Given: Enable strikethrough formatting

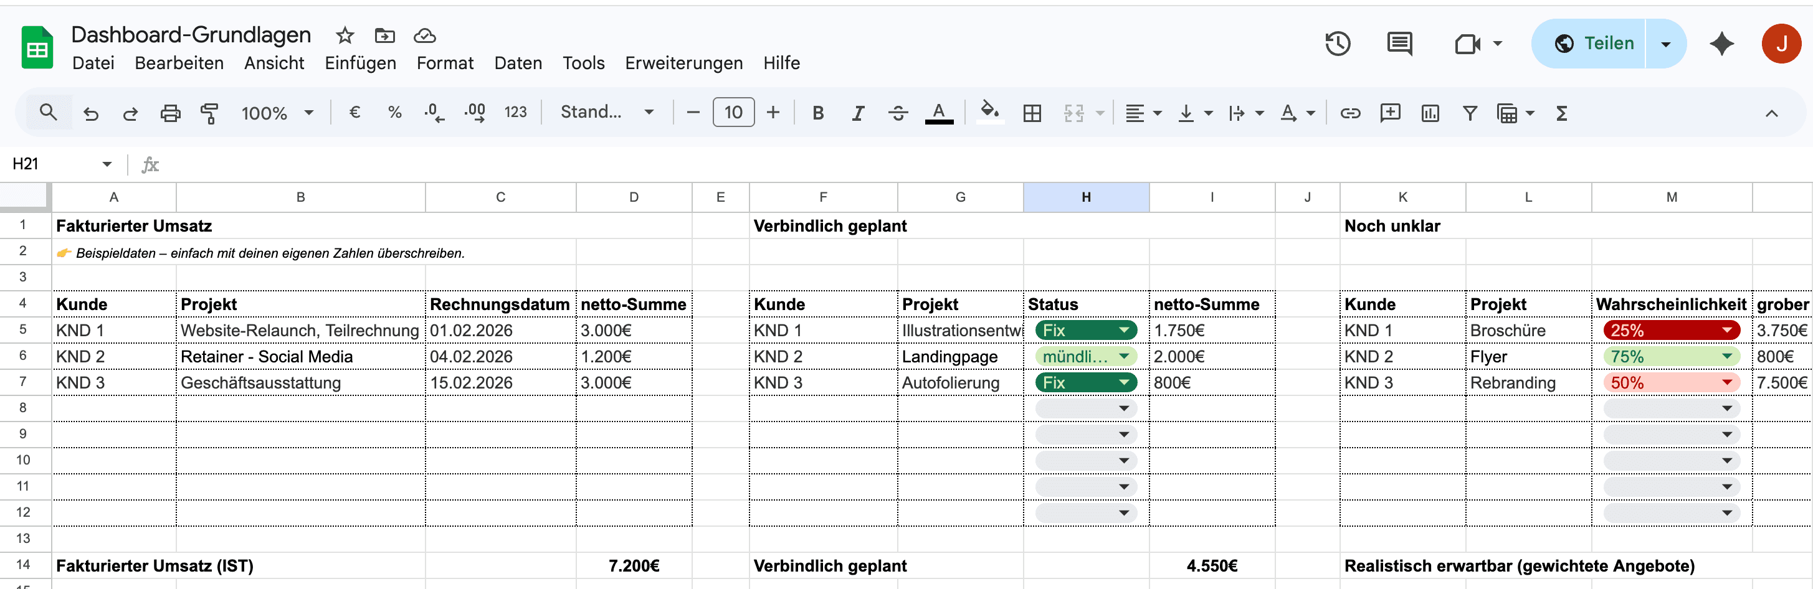Looking at the screenshot, I should tap(898, 113).
